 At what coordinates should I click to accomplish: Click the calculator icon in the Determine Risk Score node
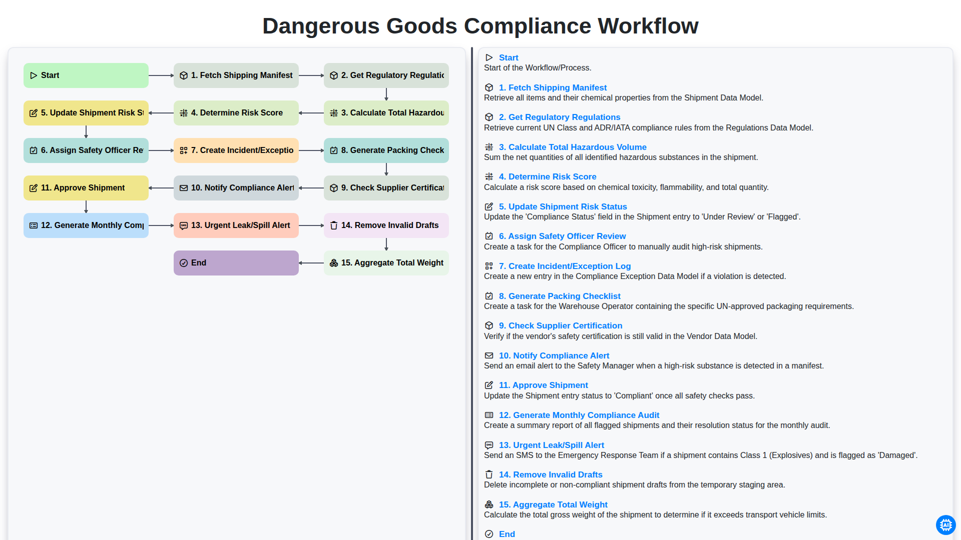(x=184, y=113)
